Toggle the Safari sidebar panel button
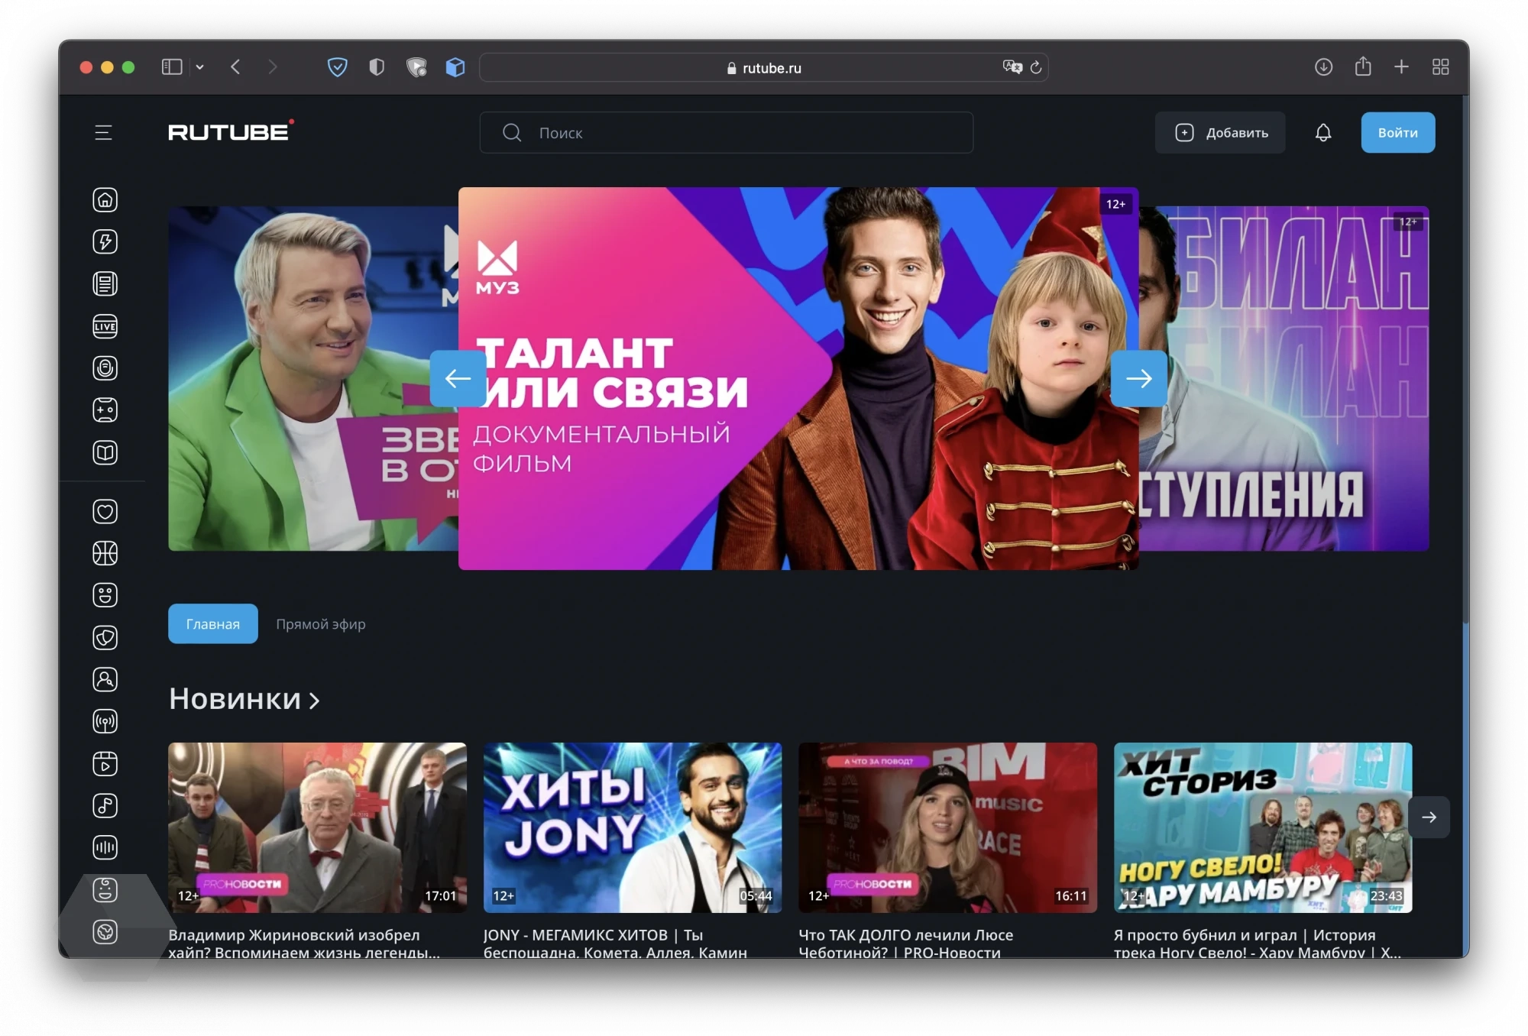The width and height of the screenshot is (1528, 1036). [x=172, y=67]
